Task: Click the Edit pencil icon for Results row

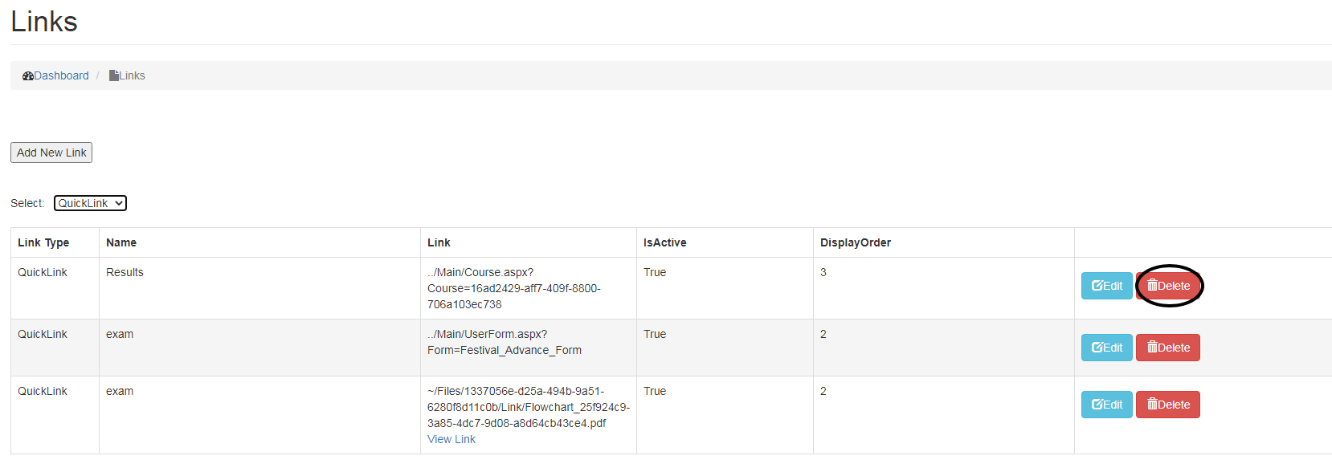Action: coord(1097,286)
